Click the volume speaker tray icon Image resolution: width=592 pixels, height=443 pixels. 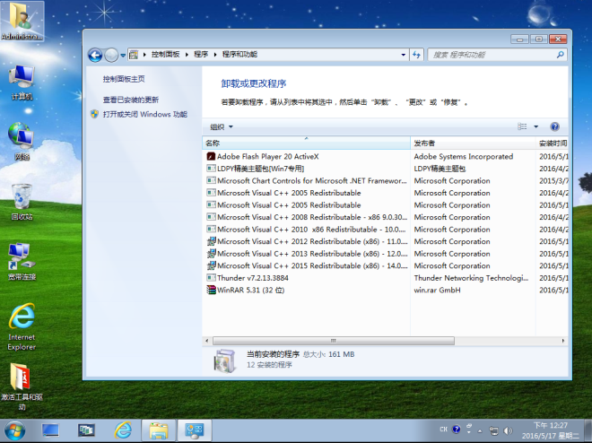(509, 430)
